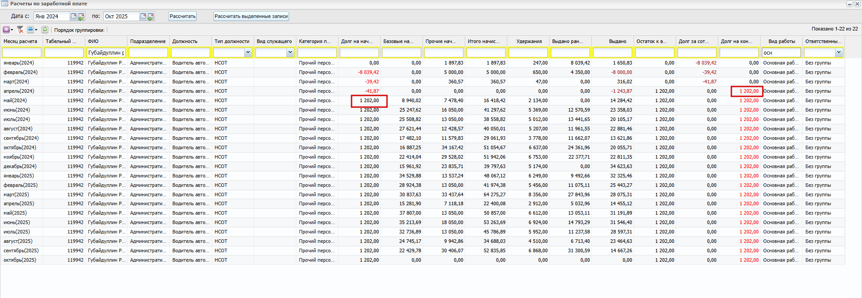
Task: Click the 'Выдано' column header
Action: (x=617, y=41)
